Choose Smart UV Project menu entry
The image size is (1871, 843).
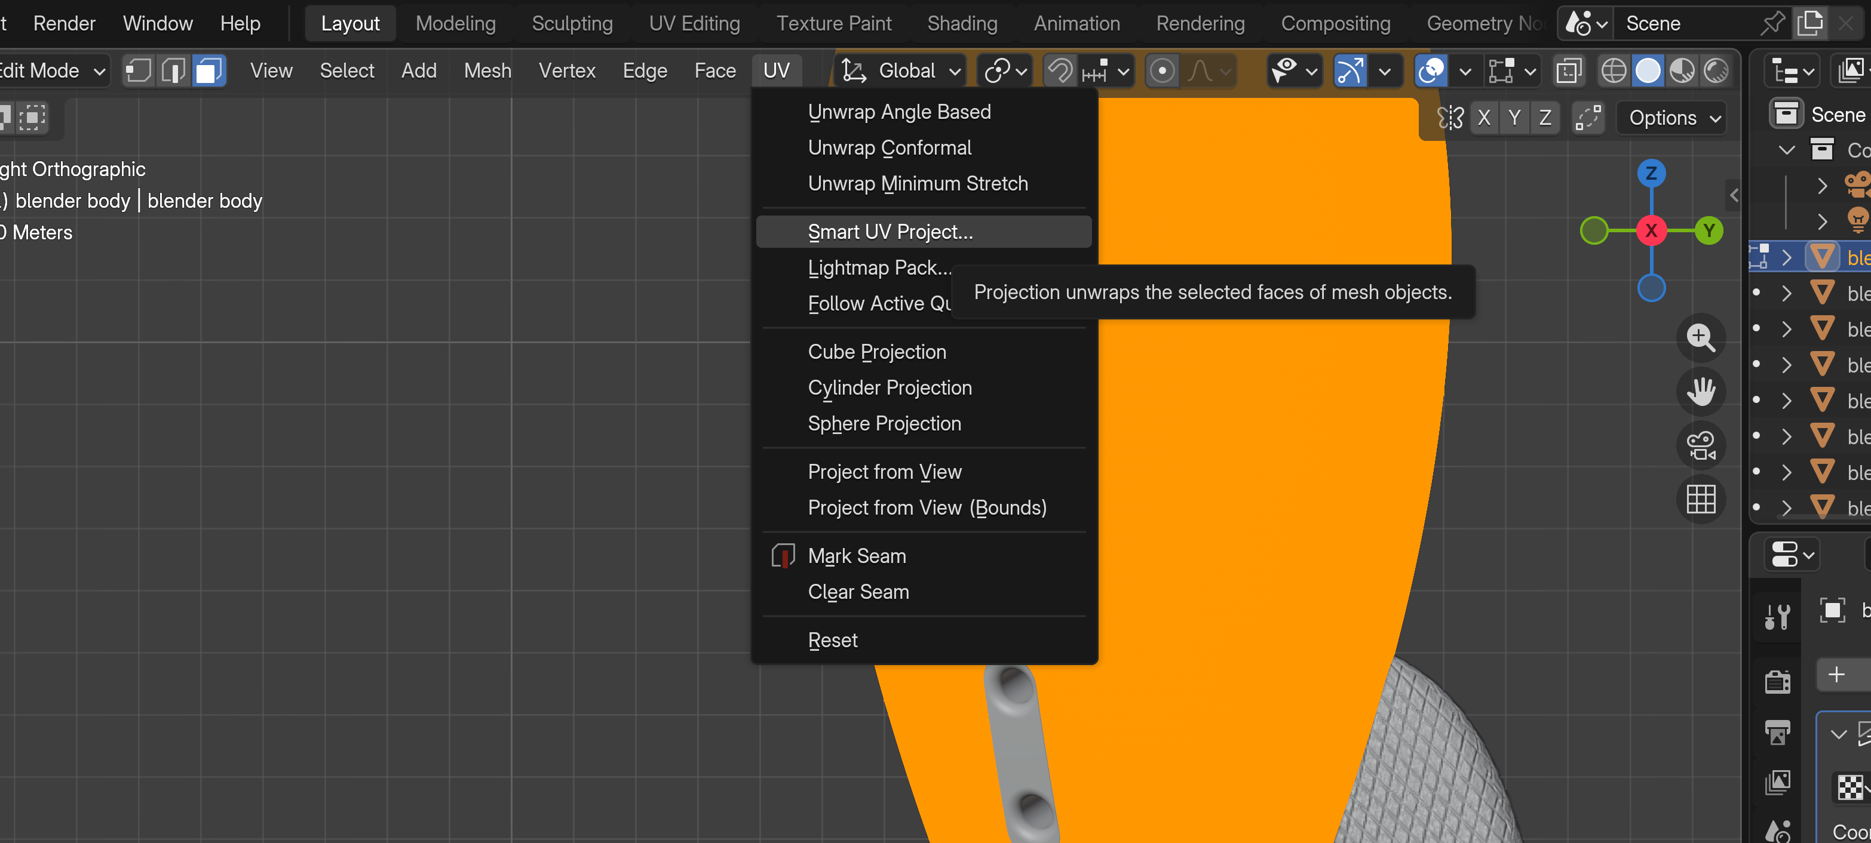point(923,232)
